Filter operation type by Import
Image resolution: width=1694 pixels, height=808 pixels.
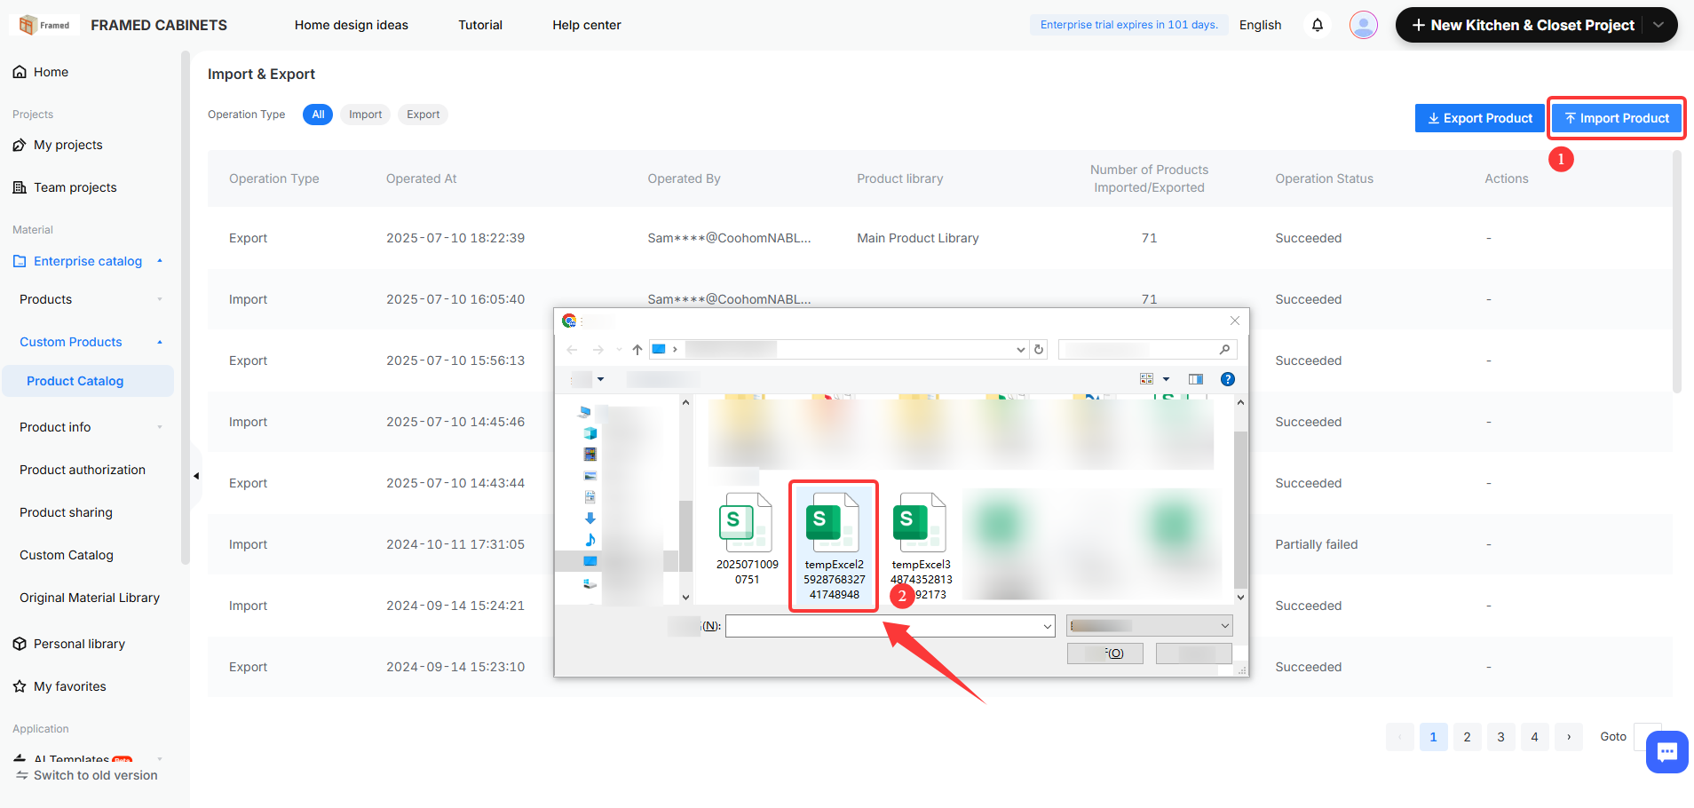pos(365,115)
